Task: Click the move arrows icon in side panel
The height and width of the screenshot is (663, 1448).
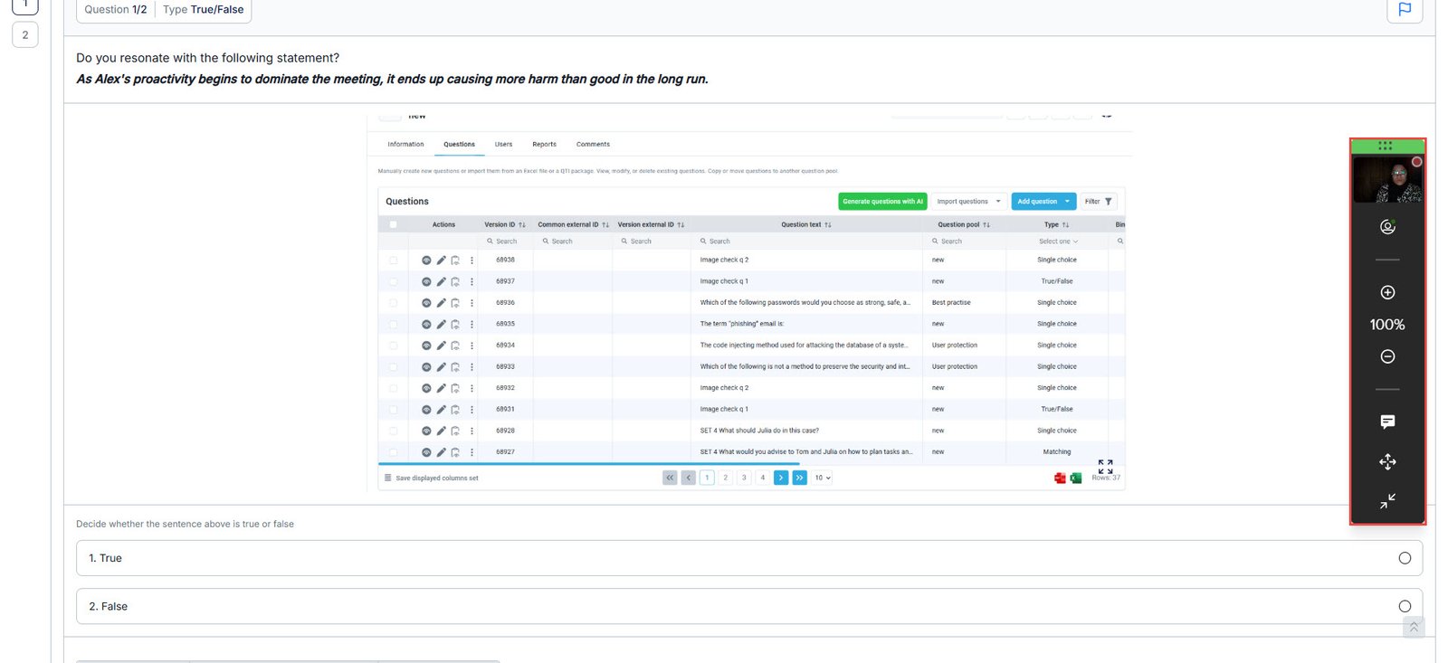Action: tap(1386, 462)
